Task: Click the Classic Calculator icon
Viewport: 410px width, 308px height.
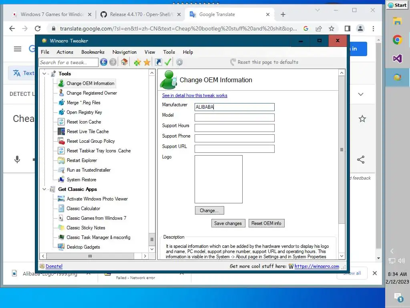Action: (61, 208)
